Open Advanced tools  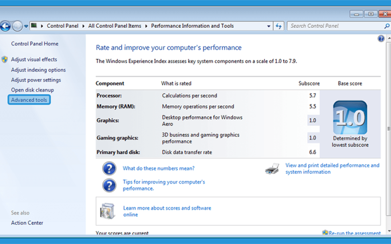[x=29, y=100]
